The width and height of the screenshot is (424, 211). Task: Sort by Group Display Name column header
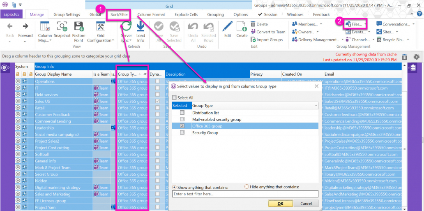[64, 74]
